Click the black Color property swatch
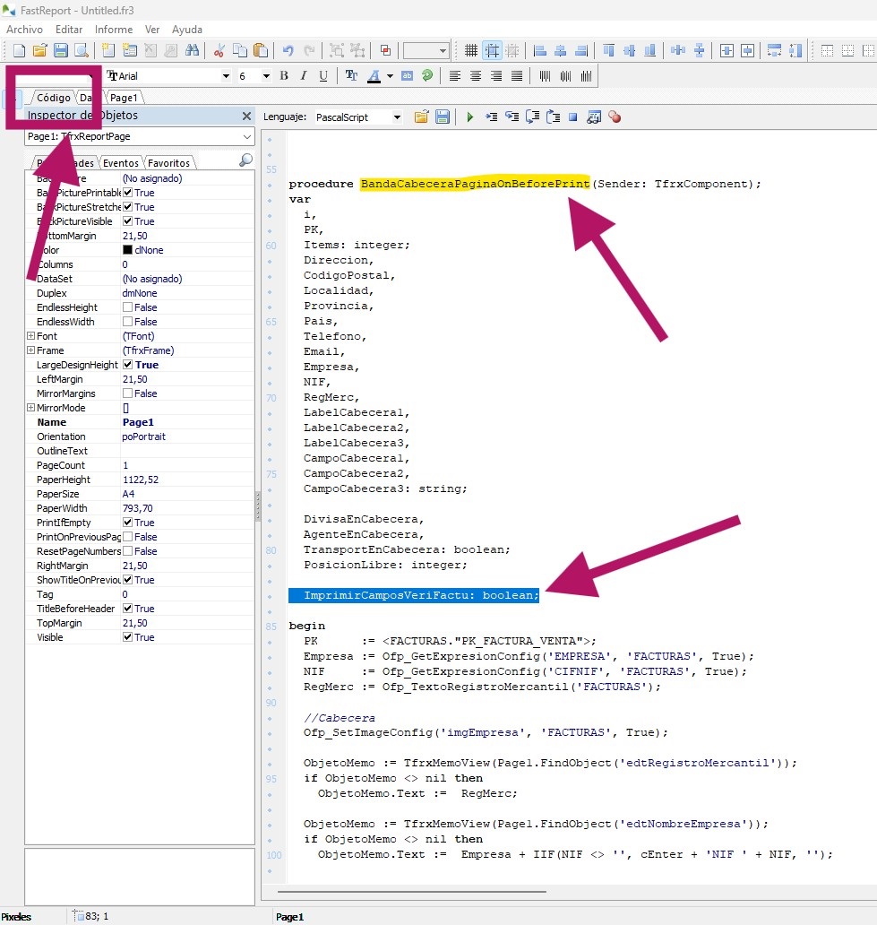Viewport: 877px width, 925px height. click(x=127, y=250)
